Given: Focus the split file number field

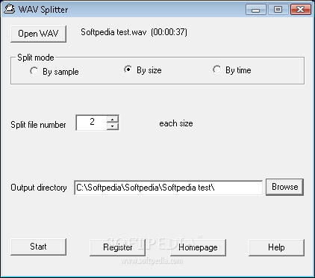Looking at the screenshot, I should [x=92, y=123].
